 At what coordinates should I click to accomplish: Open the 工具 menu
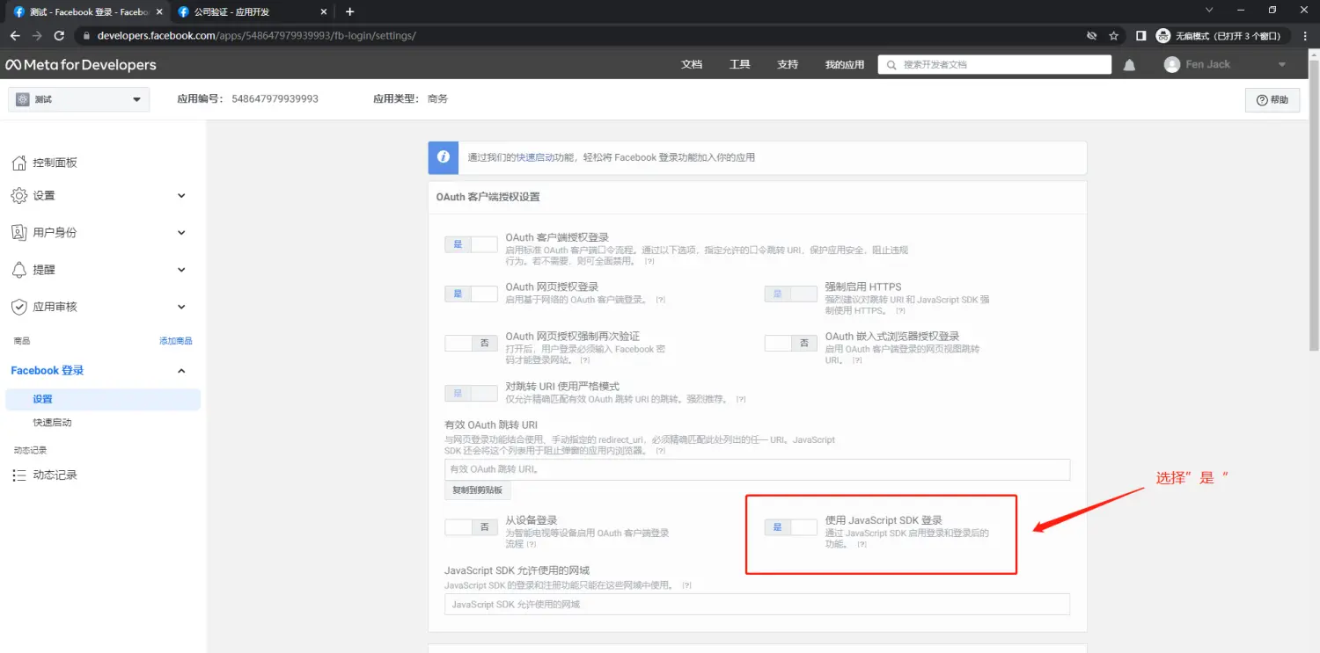coord(739,65)
